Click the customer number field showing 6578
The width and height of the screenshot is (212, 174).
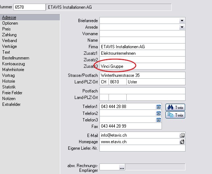pyautogui.click(x=29, y=7)
